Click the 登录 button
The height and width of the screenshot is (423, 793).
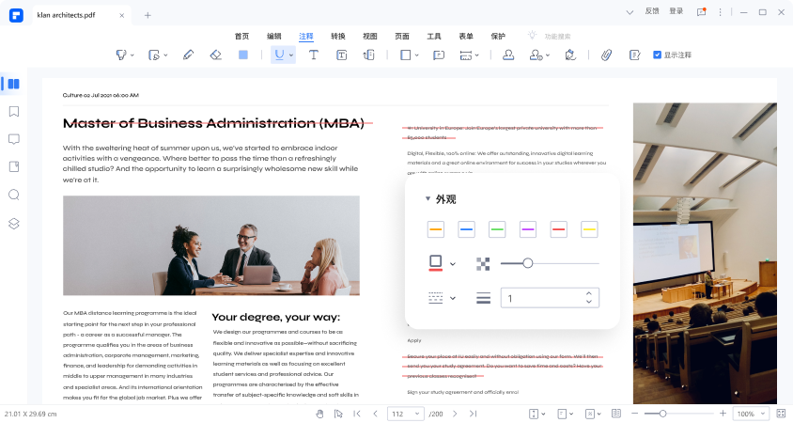(x=676, y=11)
